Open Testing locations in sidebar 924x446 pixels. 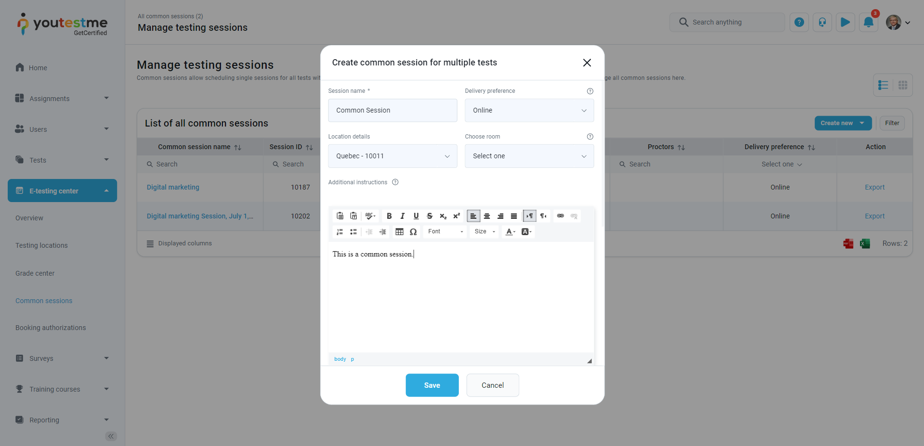point(41,245)
